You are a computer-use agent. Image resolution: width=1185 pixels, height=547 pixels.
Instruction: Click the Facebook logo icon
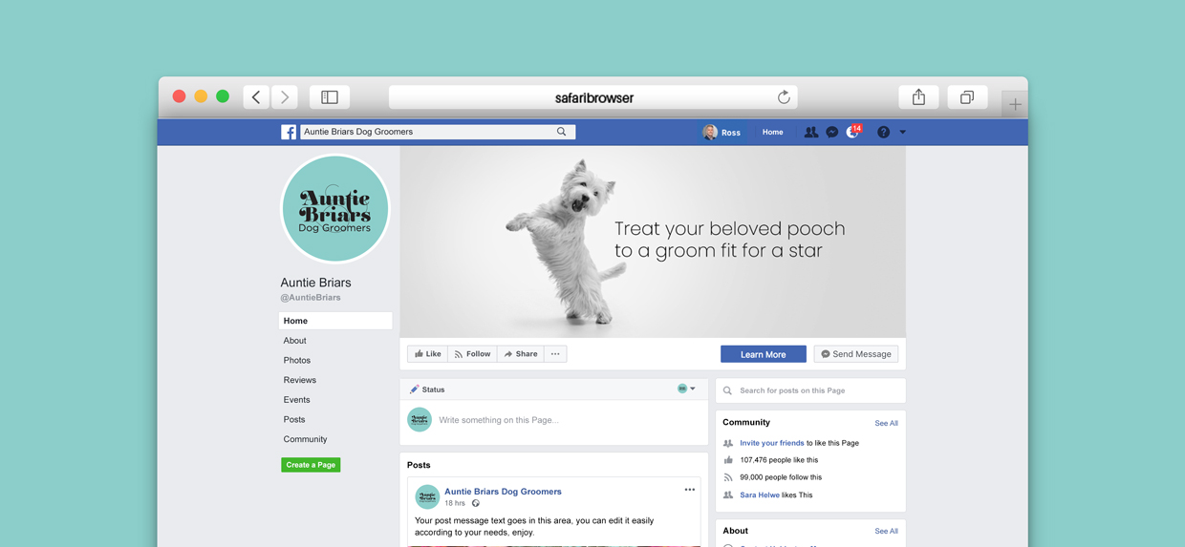289,133
